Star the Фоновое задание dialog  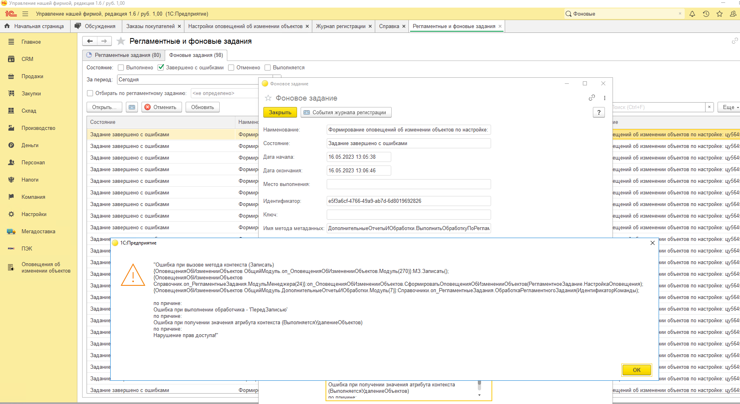point(268,98)
